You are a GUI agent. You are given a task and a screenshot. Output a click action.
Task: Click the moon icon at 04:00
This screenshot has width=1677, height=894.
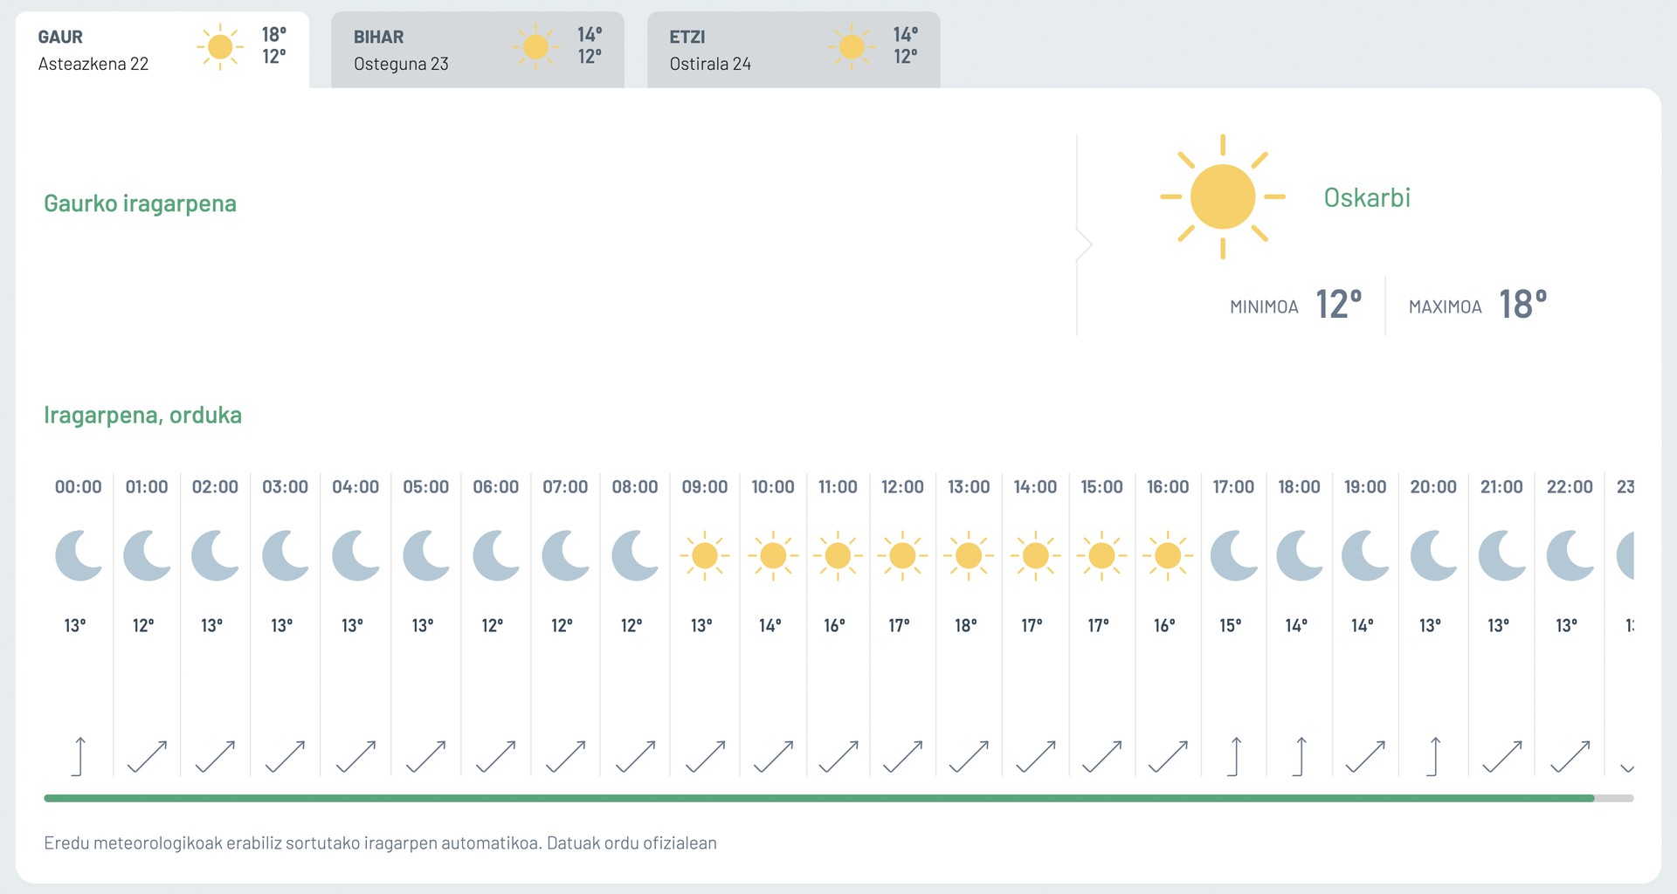355,555
